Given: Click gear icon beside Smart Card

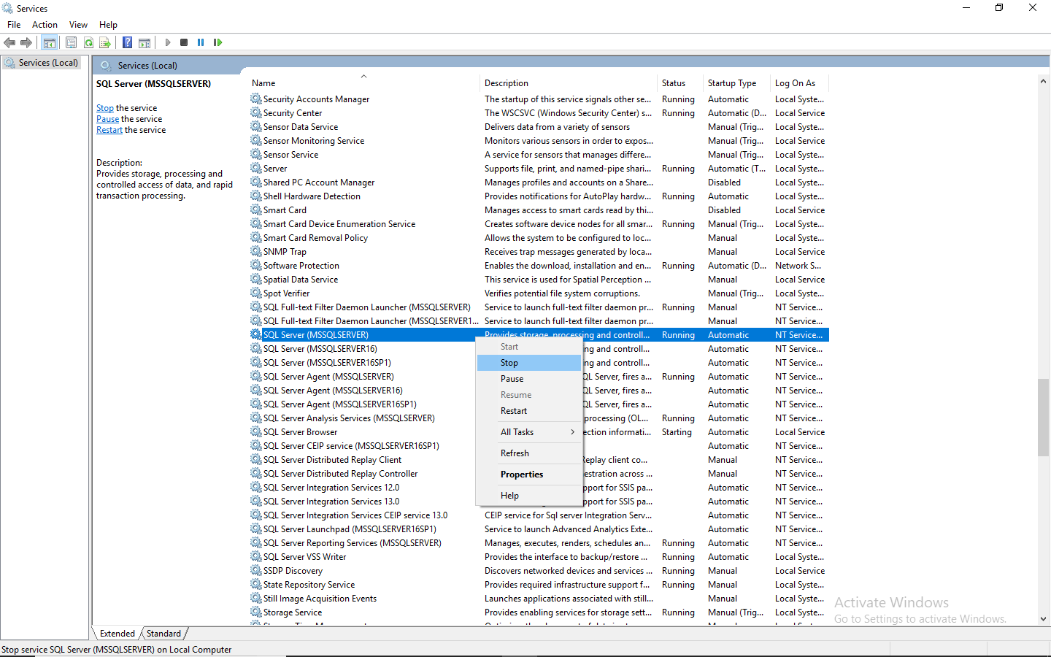Looking at the screenshot, I should click(255, 210).
